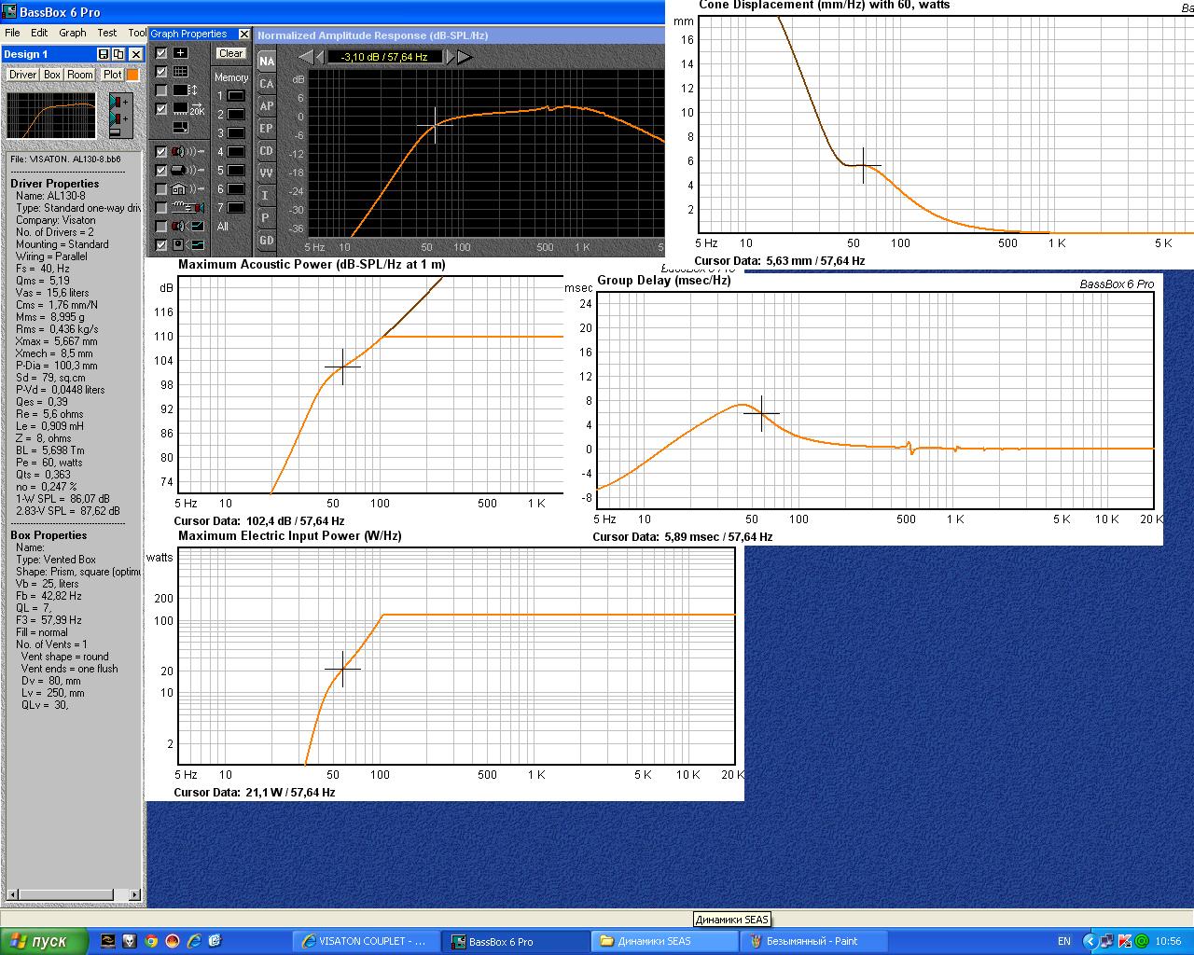Viewport: 1194px width, 955px height.
Task: Click the miniature response graph thumbnail
Action: (x=52, y=116)
